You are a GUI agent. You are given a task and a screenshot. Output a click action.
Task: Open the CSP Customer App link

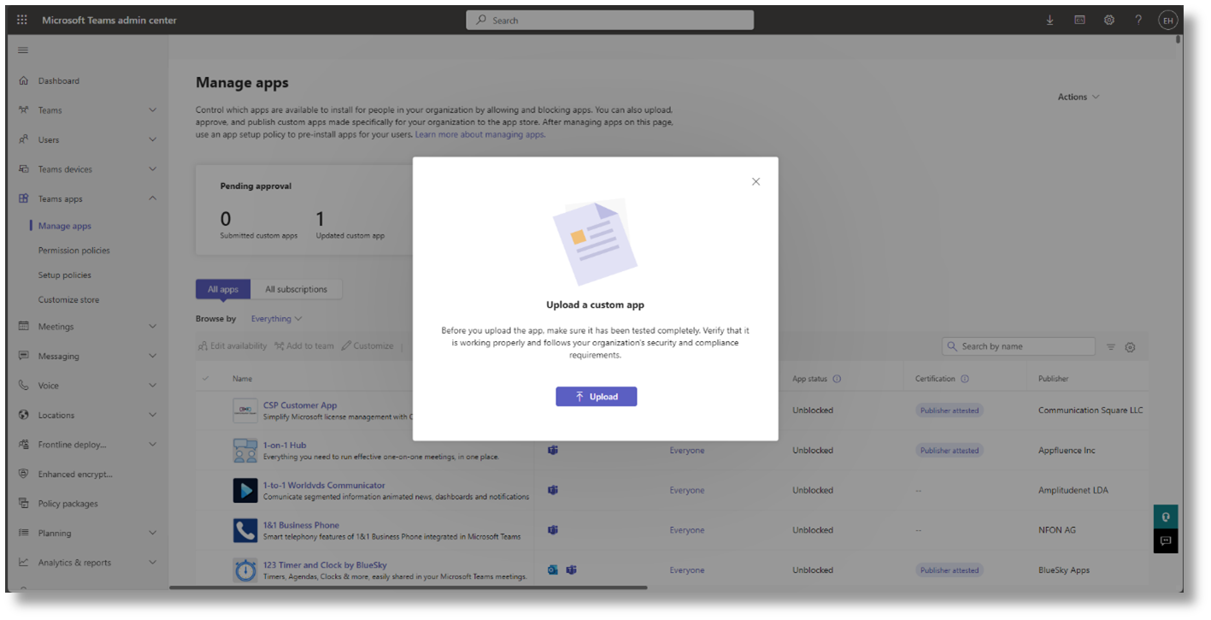[300, 405]
